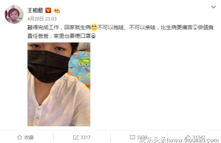The height and width of the screenshot is (143, 221).
Task: Click the post text starting with 難得完成工作
Action: pos(120,32)
